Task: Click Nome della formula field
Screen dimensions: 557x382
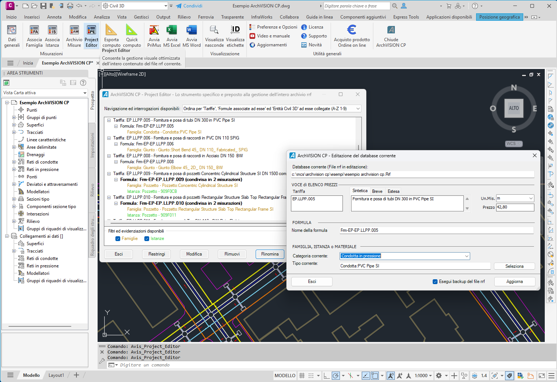Action: (436, 230)
